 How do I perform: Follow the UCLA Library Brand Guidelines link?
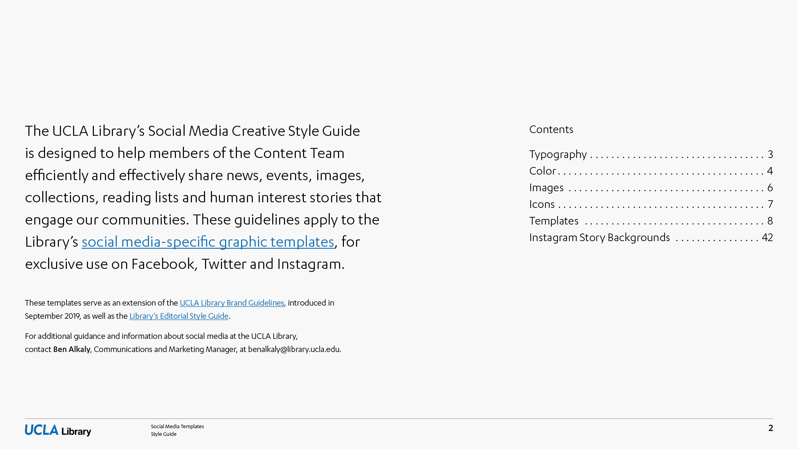[x=232, y=303]
